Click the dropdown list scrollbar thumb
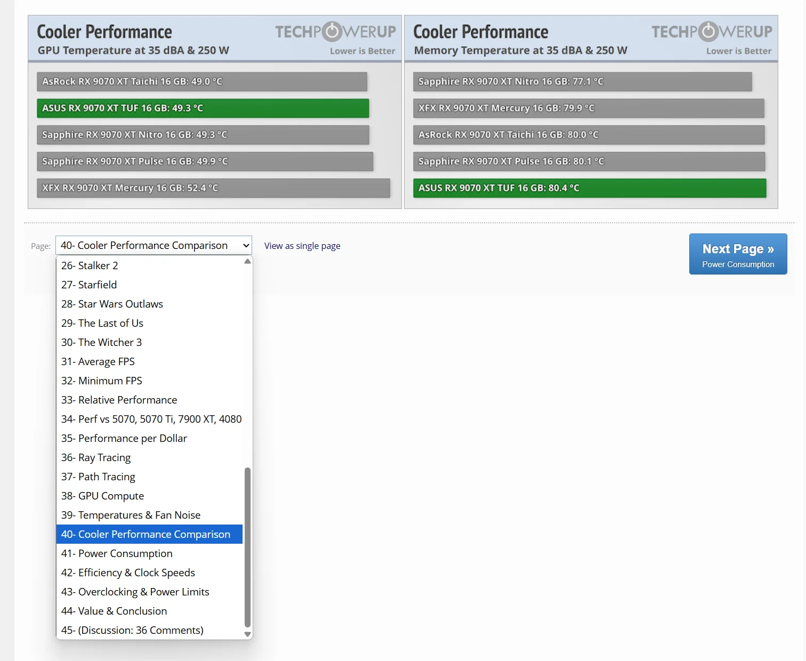The width and height of the screenshot is (806, 661). point(247,546)
